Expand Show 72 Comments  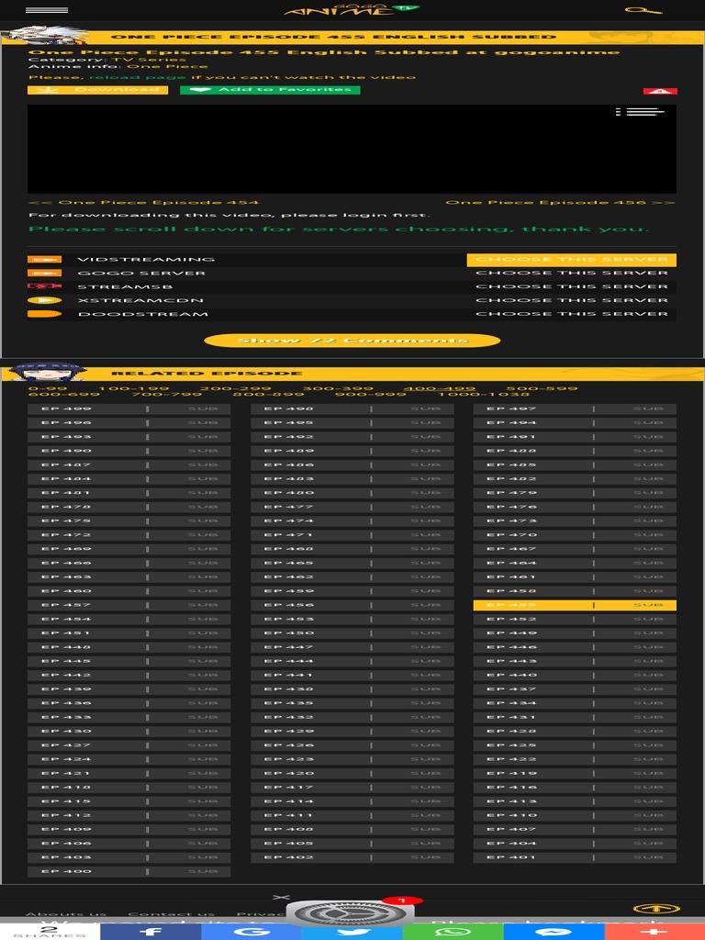[352, 341]
